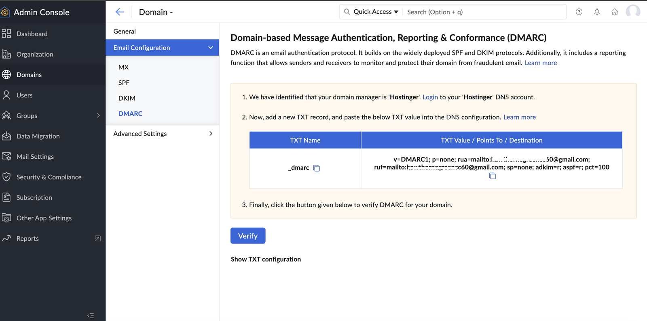Collapse the left sidebar
Screen dimensions: 647x321
pyautogui.click(x=91, y=316)
